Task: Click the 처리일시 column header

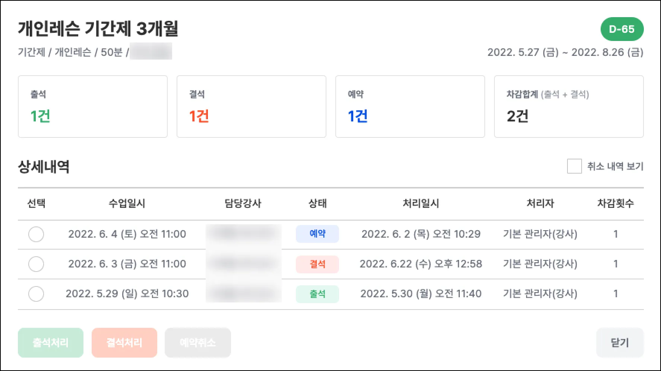Action: click(421, 203)
